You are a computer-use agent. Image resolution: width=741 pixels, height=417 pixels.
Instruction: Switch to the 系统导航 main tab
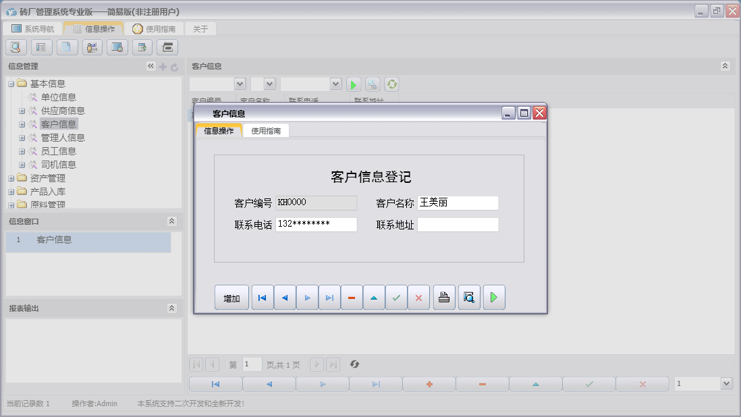[x=33, y=29]
